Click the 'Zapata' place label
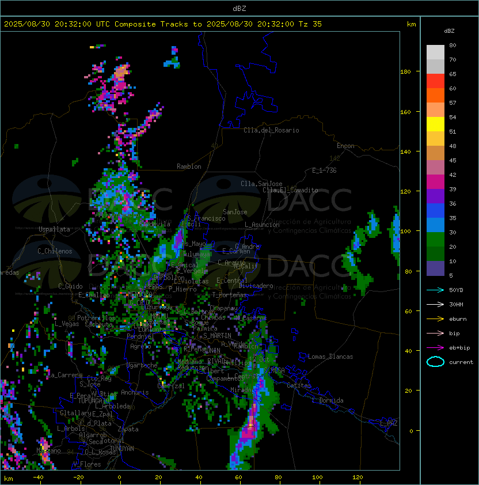Image resolution: width=479 pixels, height=485 pixels. (x=128, y=429)
